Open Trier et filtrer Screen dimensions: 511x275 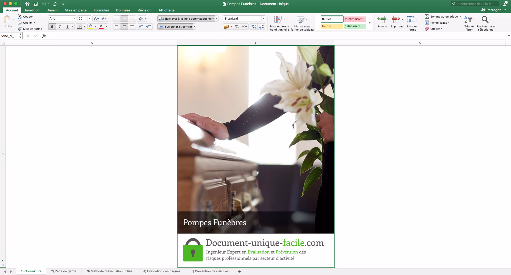[x=469, y=23]
